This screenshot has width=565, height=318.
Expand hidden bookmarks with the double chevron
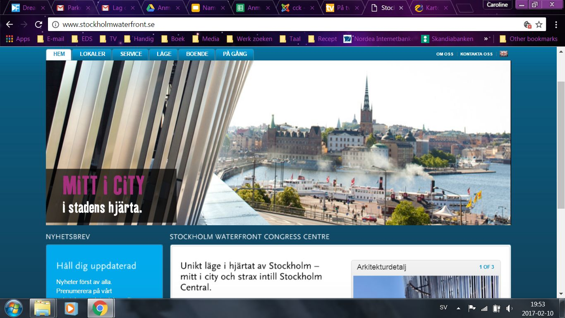(486, 39)
